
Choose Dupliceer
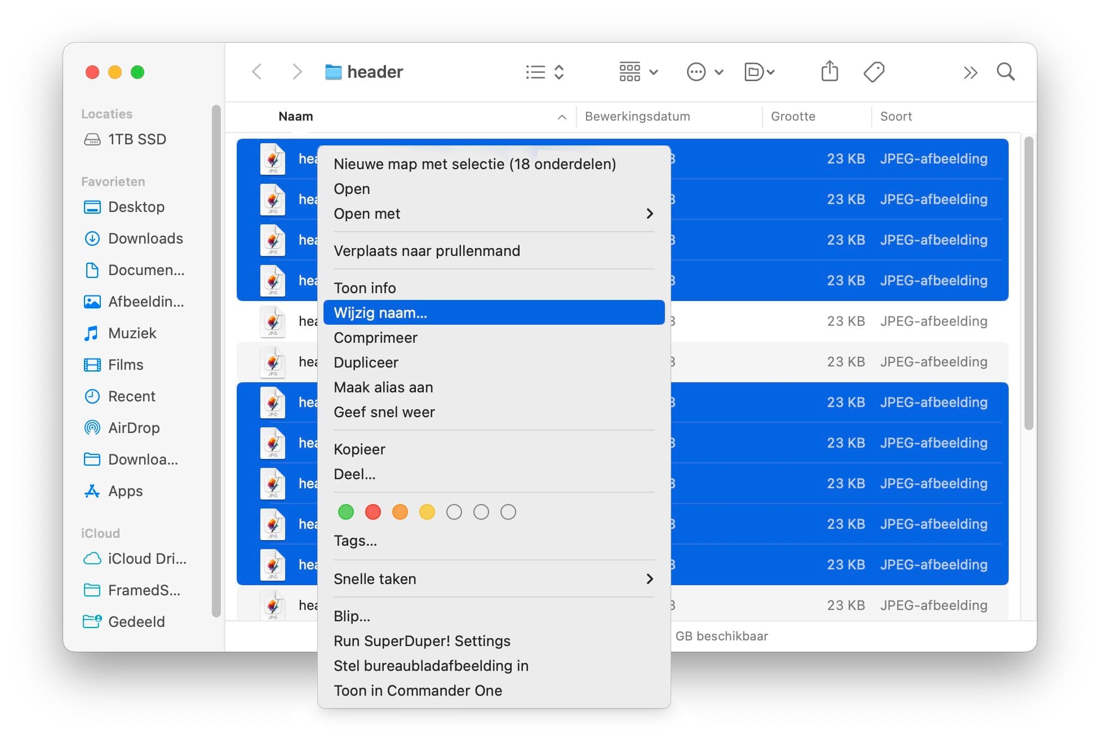coord(494,363)
